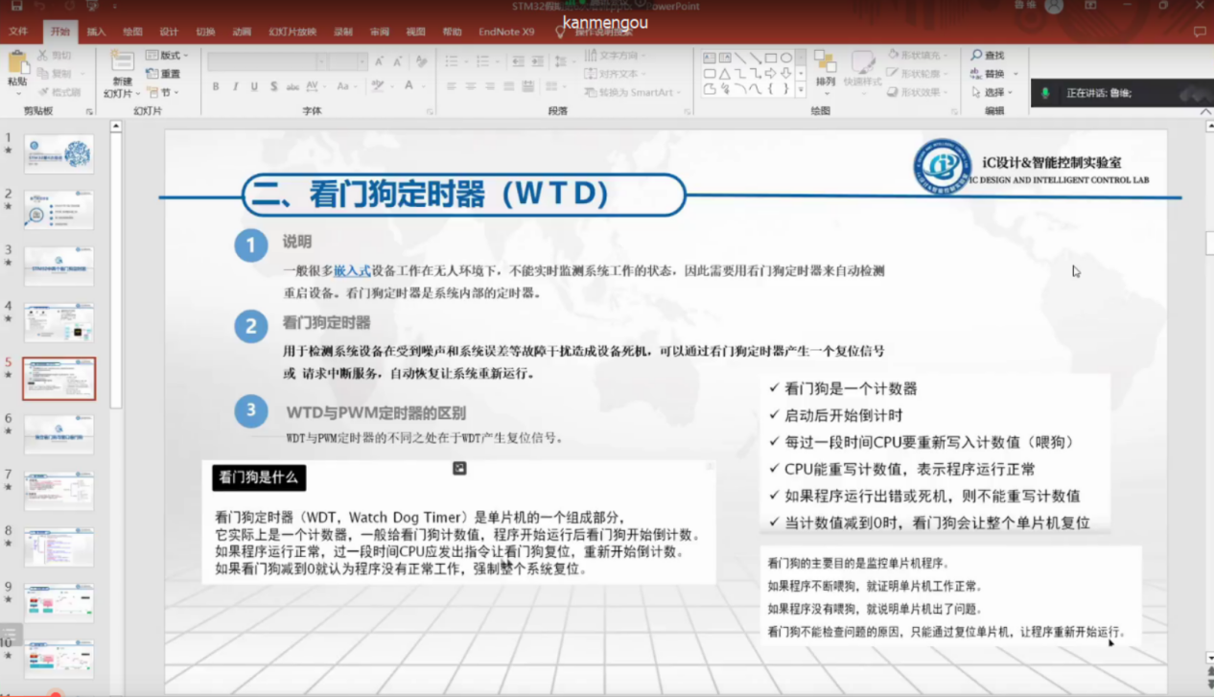
Task: Toggle Italic formatting
Action: (x=235, y=86)
